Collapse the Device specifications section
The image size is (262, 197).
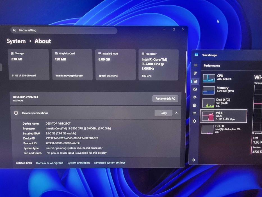tap(176, 113)
